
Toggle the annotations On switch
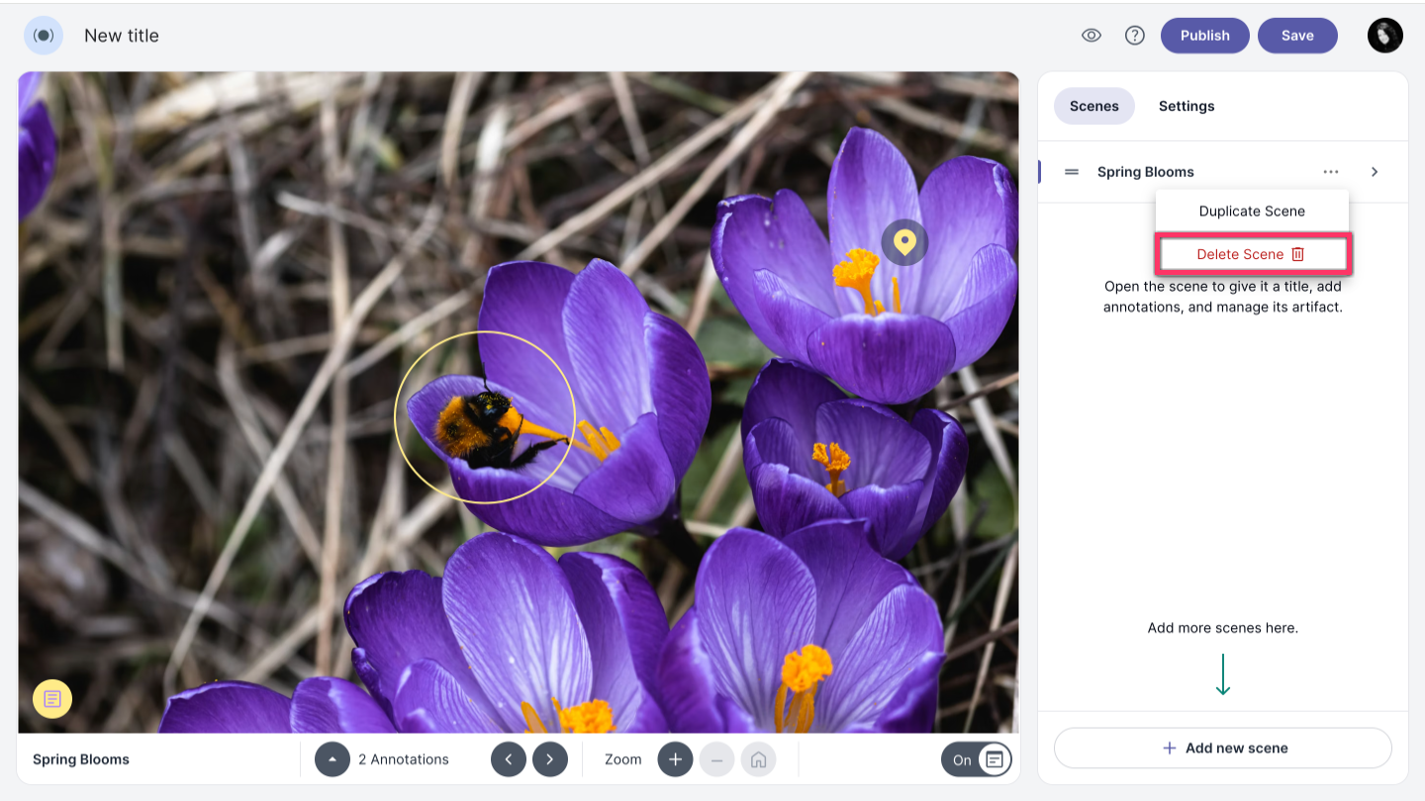click(x=976, y=759)
